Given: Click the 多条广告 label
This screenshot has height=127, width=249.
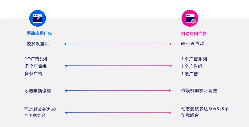Looking at the screenshot, I should [33, 74].
